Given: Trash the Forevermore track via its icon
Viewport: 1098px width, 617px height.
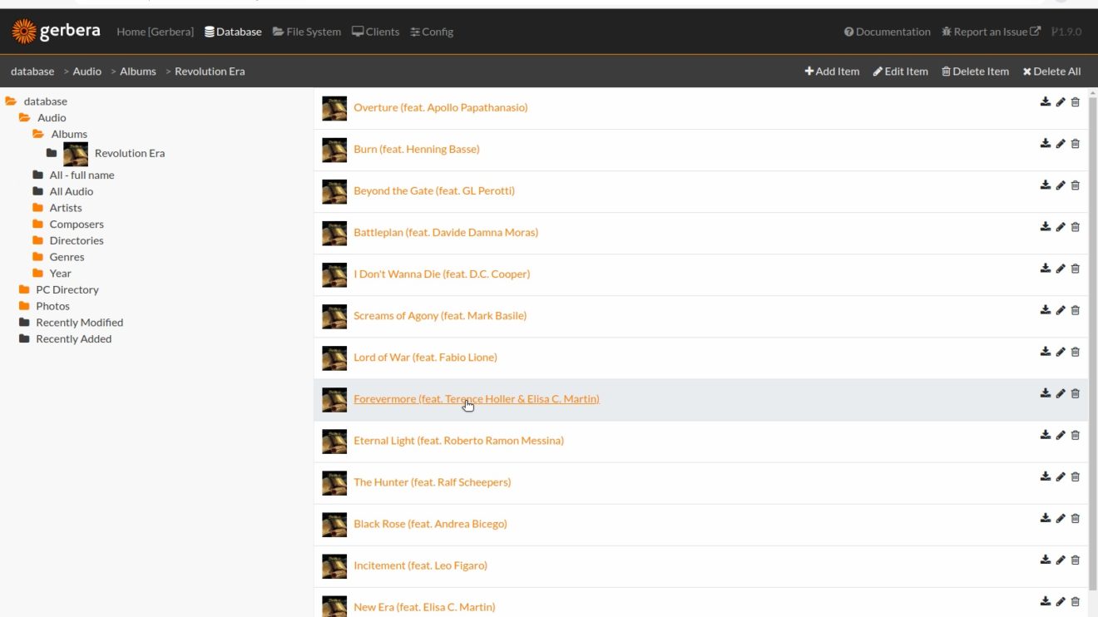Looking at the screenshot, I should 1075,393.
